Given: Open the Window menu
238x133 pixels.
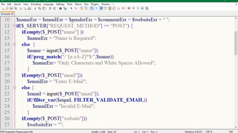Looking at the screenshot, I should (x=106, y=4).
